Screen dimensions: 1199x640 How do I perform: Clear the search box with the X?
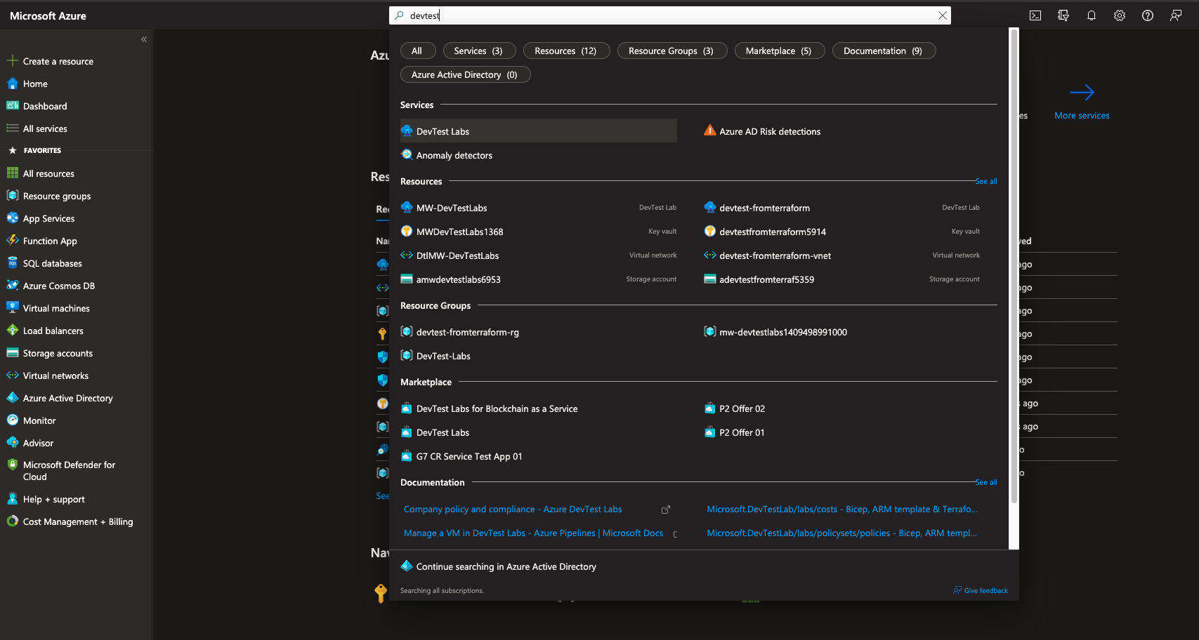click(943, 15)
